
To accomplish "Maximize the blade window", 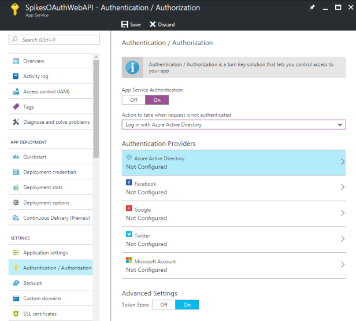I will coord(338,8).
